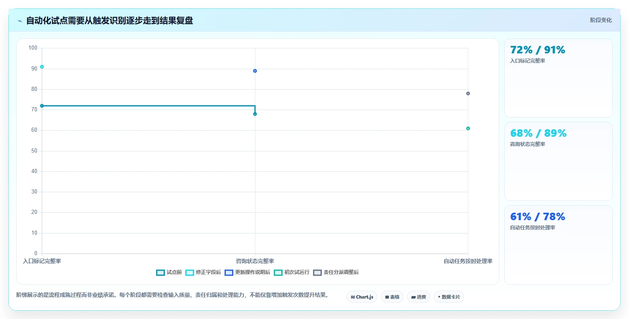Viewport: 629px width, 319px height.
Task: Click the data point at 91 on chart
Action: (42, 67)
